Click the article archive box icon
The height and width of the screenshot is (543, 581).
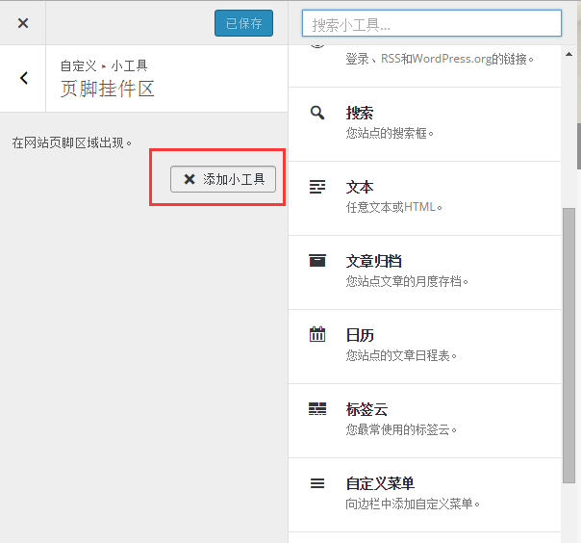click(317, 261)
